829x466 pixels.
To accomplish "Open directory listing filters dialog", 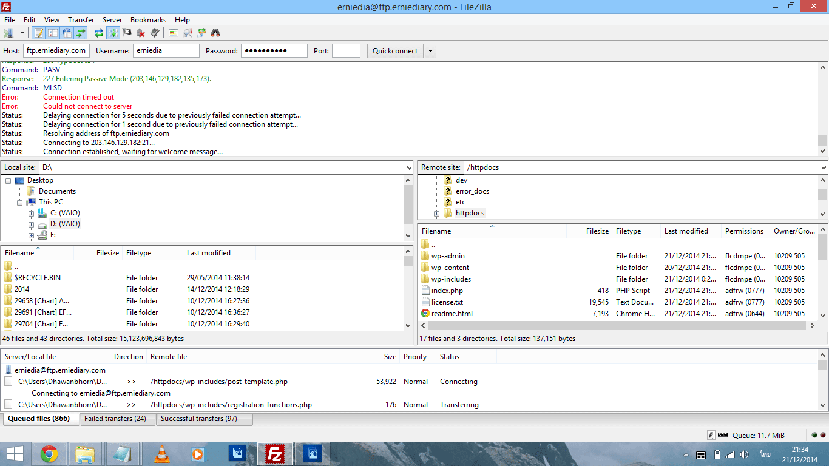I will 174,33.
